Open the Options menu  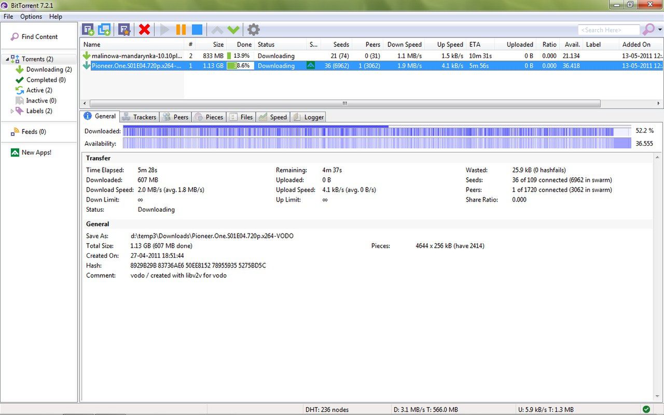pyautogui.click(x=31, y=17)
